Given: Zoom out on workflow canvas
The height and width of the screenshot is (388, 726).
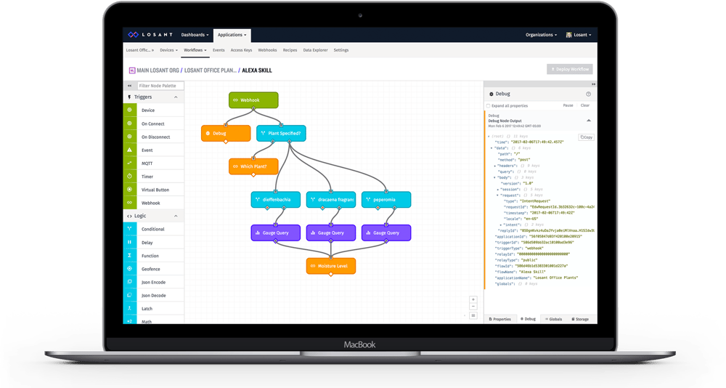Looking at the screenshot, I should point(473,307).
